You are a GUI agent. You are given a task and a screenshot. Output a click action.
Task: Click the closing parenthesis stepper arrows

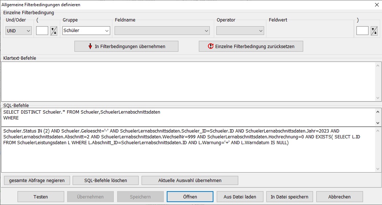[374, 31]
